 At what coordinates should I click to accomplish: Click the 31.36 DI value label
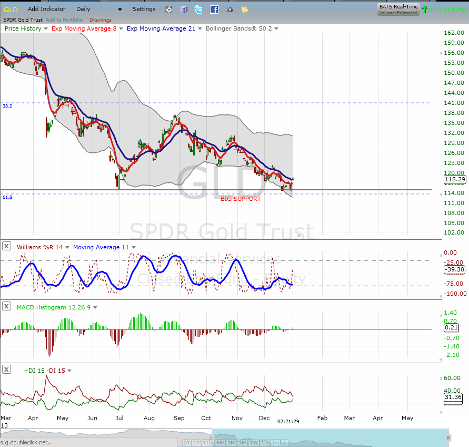pyautogui.click(x=453, y=397)
